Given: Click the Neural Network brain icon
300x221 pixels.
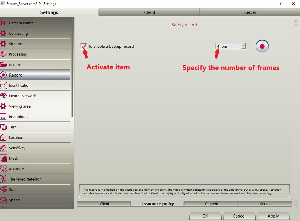Looking at the screenshot, I should (3, 96).
